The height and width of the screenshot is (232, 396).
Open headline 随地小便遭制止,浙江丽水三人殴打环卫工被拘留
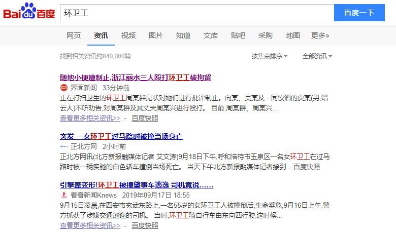[x=136, y=78]
